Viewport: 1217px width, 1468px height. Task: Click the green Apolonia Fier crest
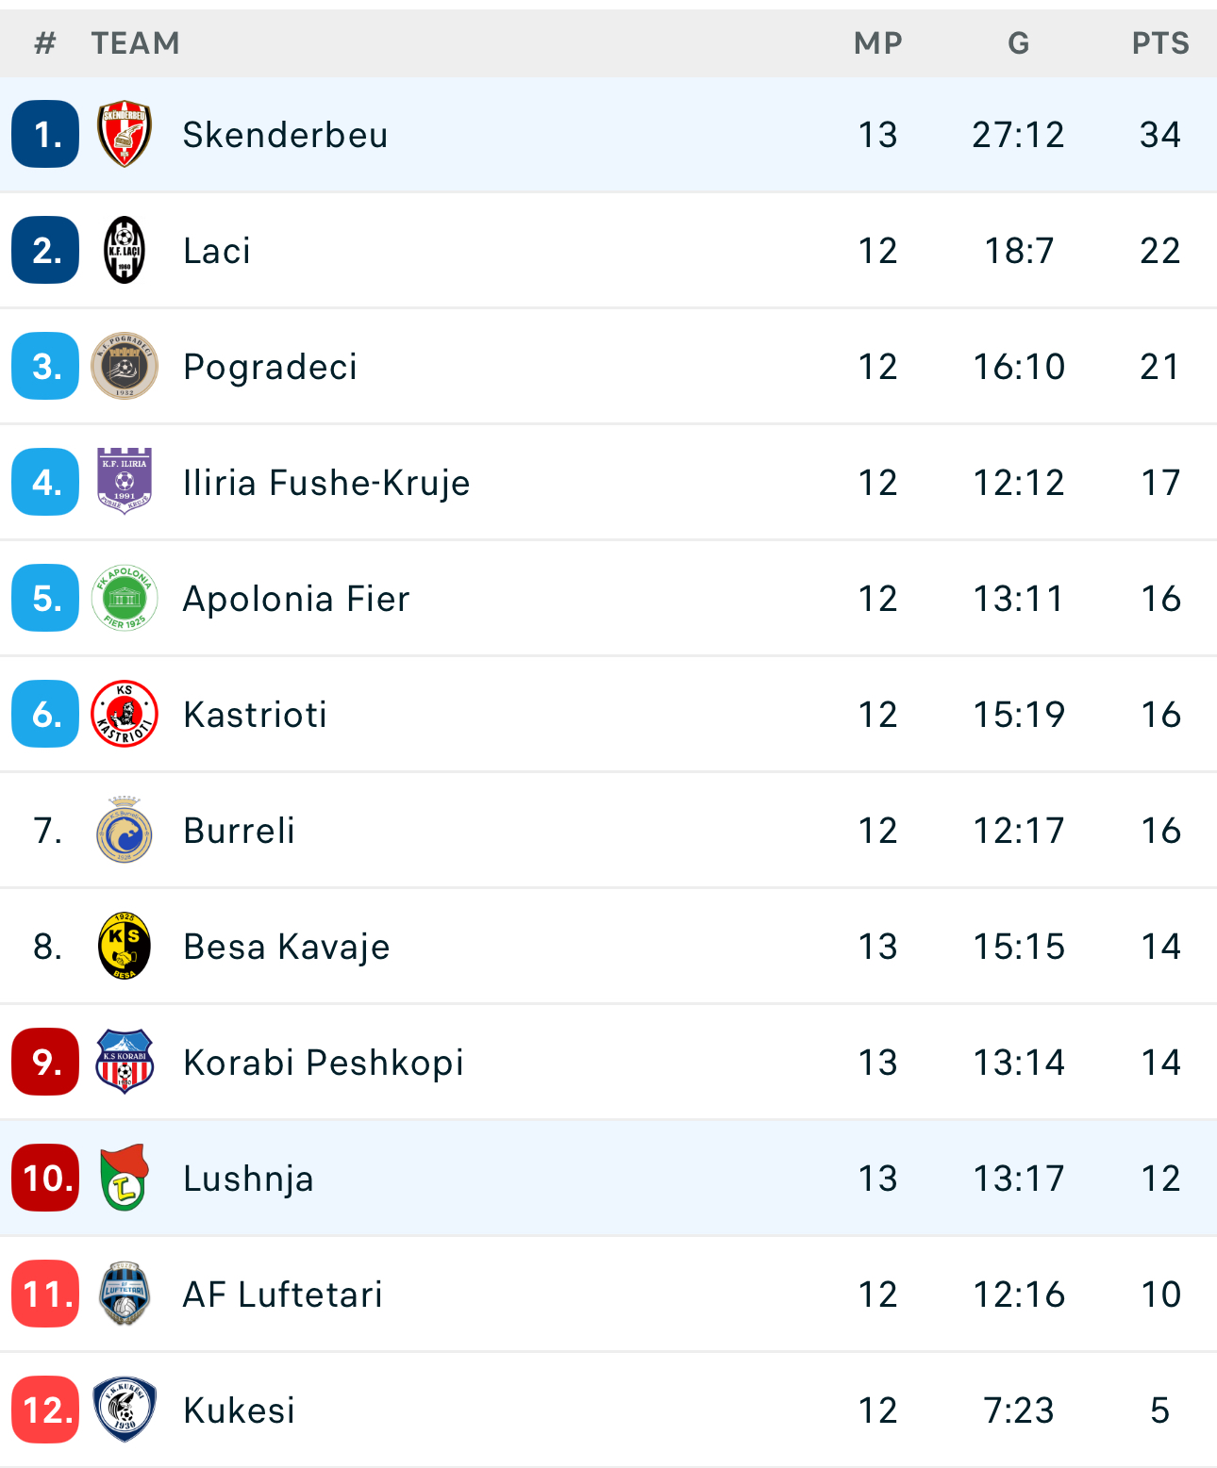coord(125,598)
